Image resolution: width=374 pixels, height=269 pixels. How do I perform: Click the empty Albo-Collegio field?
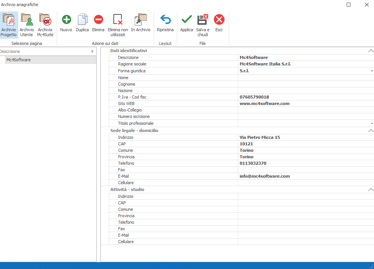point(306,110)
